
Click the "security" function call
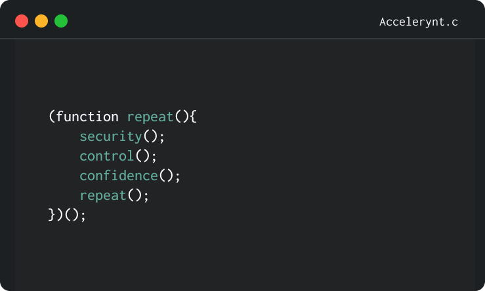(111, 136)
